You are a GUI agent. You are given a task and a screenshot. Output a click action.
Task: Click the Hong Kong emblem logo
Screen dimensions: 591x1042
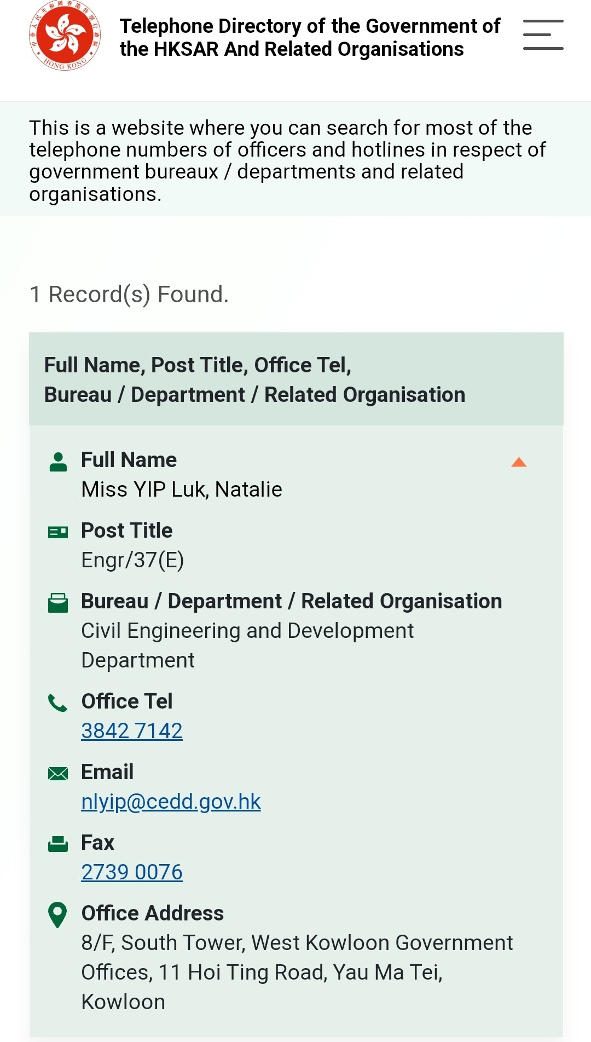pyautogui.click(x=65, y=36)
